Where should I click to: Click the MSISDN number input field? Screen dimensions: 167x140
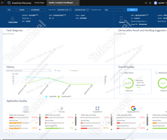38,10
